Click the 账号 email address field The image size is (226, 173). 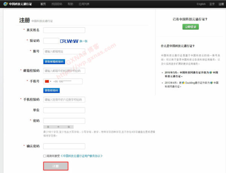[x=64, y=51]
